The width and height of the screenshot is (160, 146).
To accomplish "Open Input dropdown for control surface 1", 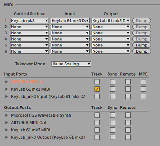I will tap(70, 21).
